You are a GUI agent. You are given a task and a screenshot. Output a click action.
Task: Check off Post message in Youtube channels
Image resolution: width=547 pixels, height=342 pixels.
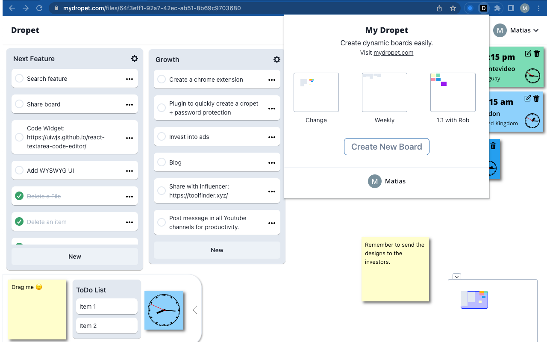coord(162,223)
